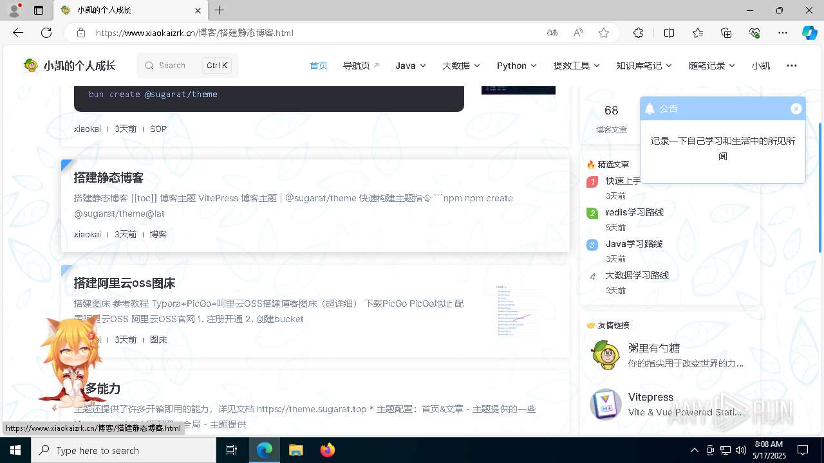Toggle Split screen icon
The width and height of the screenshot is (824, 463).
tap(669, 33)
